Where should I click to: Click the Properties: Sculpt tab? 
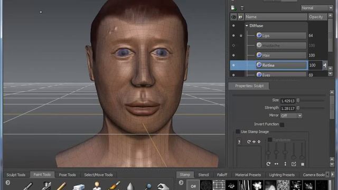tap(249, 85)
